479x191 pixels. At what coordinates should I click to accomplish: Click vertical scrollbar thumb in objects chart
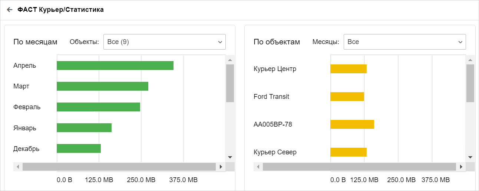click(470, 83)
